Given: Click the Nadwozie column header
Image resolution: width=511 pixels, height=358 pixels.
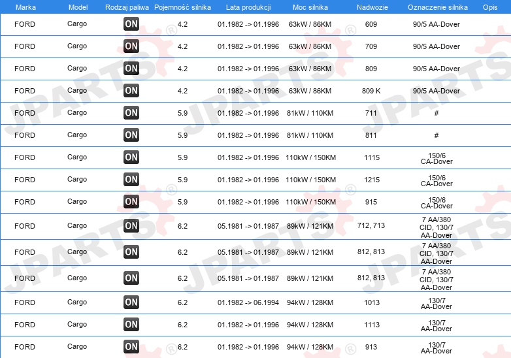Looking at the screenshot, I should [372, 7].
